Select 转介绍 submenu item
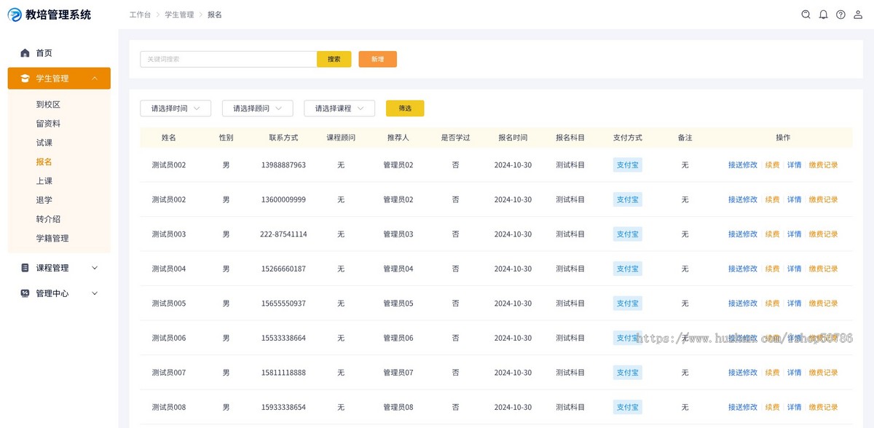Screen dimensions: 874x428 [x=48, y=219]
